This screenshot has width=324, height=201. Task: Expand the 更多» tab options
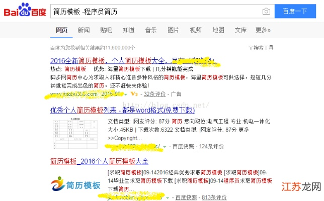coord(263,30)
